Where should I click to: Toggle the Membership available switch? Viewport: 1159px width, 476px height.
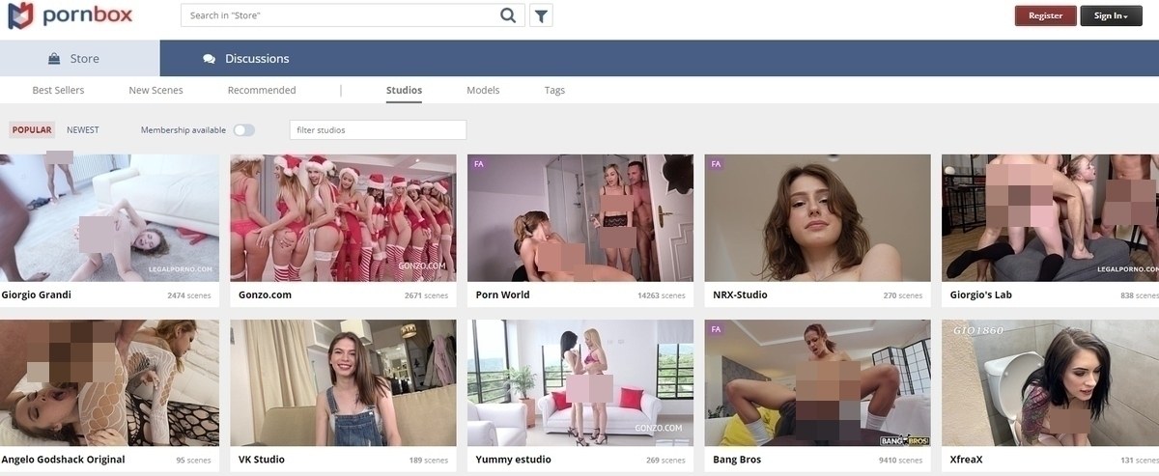click(244, 130)
